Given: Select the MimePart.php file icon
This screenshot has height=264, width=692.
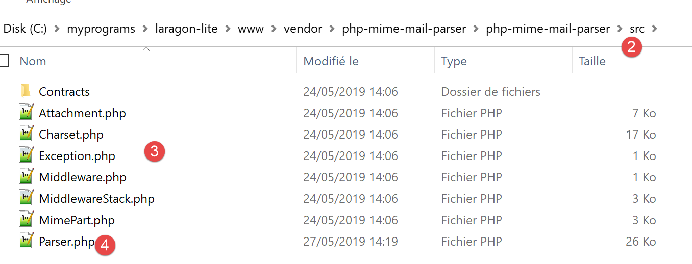Looking at the screenshot, I should [26, 220].
